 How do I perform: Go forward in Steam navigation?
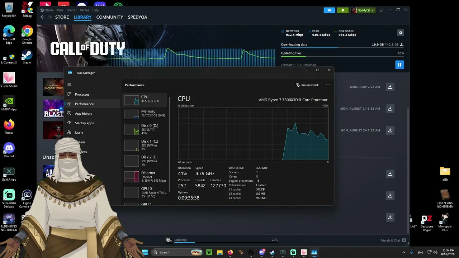50,17
